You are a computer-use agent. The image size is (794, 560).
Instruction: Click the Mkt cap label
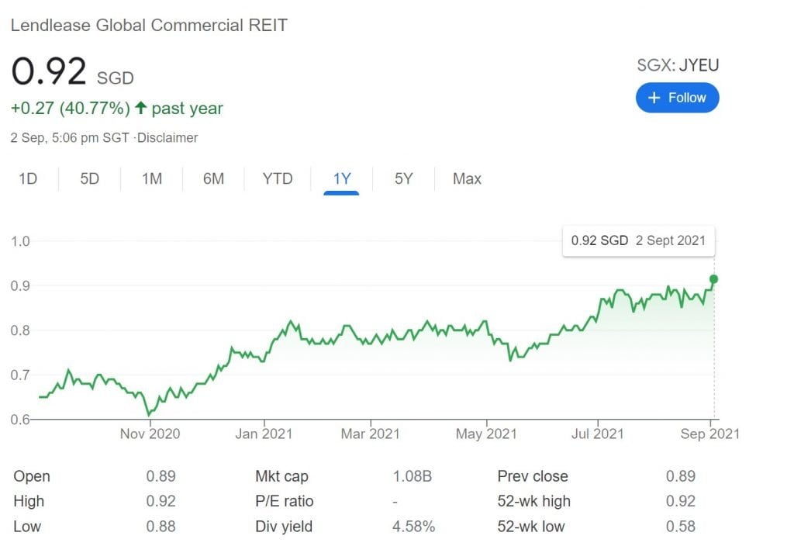281,476
